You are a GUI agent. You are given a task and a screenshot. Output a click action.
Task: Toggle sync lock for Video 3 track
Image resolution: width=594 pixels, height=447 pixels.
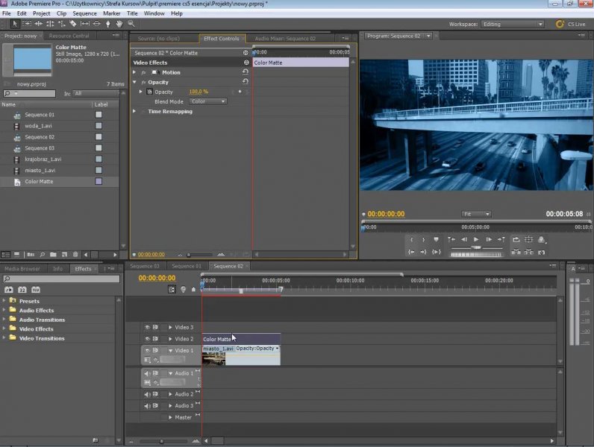click(x=156, y=327)
